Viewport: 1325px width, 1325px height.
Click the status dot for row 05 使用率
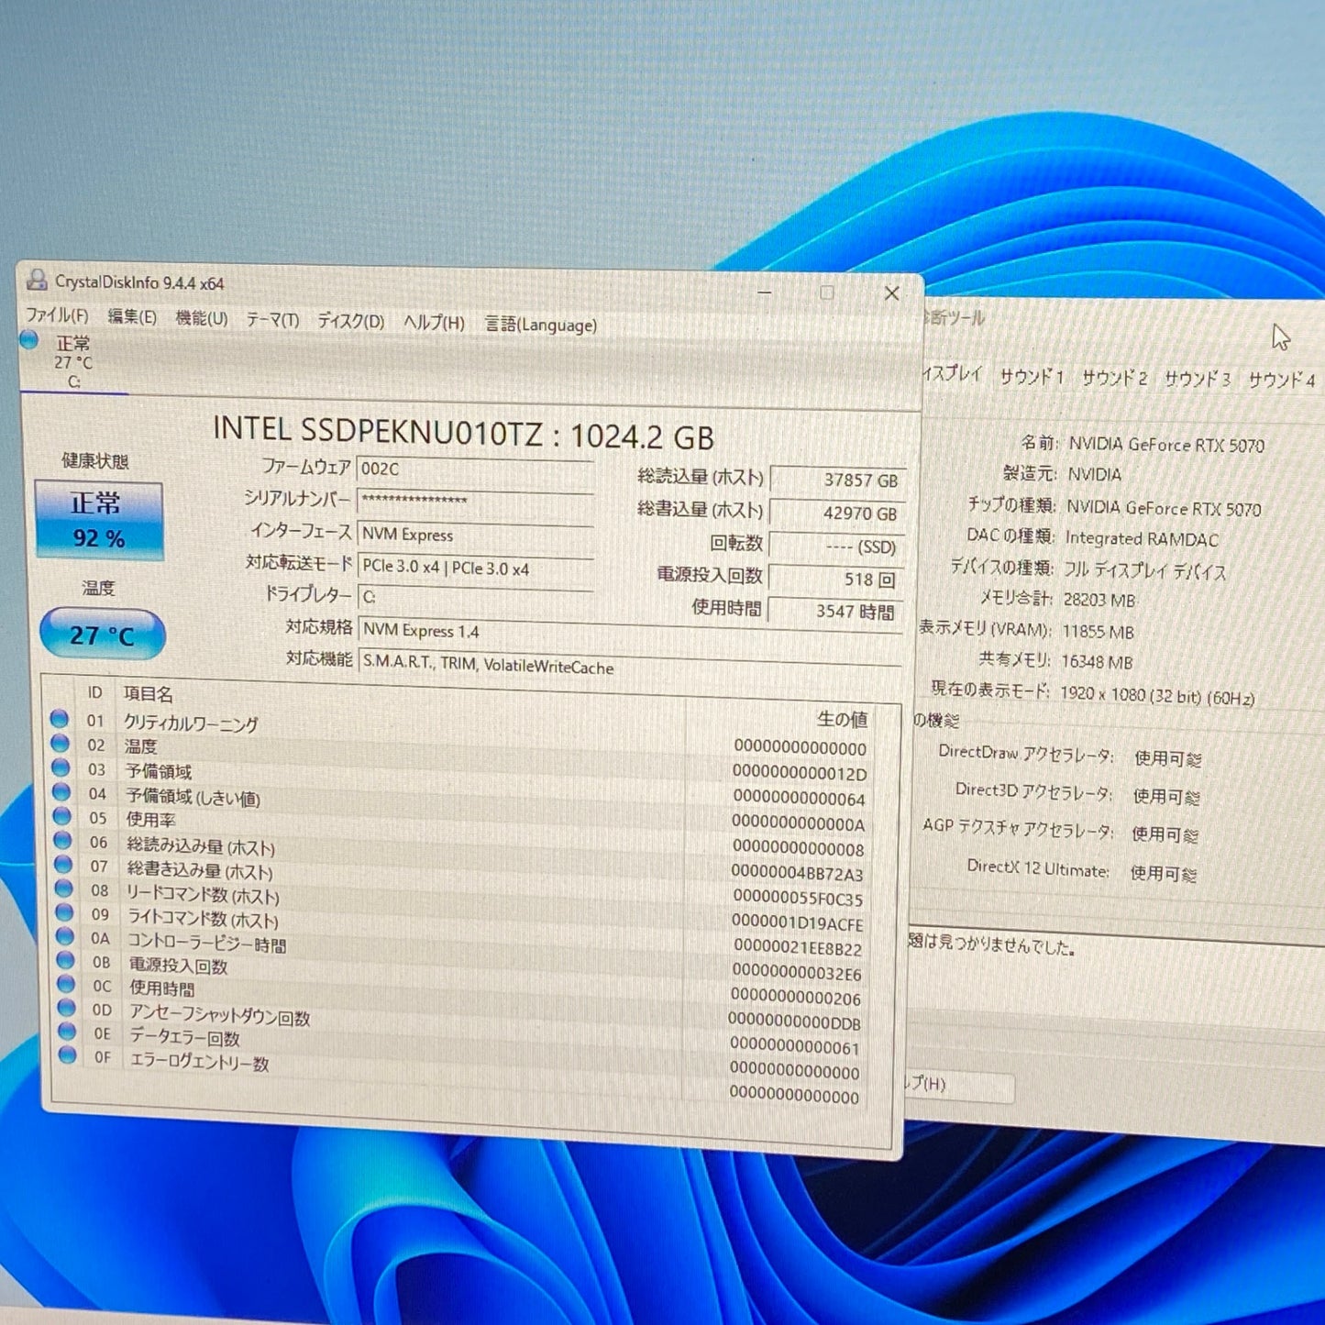[62, 816]
